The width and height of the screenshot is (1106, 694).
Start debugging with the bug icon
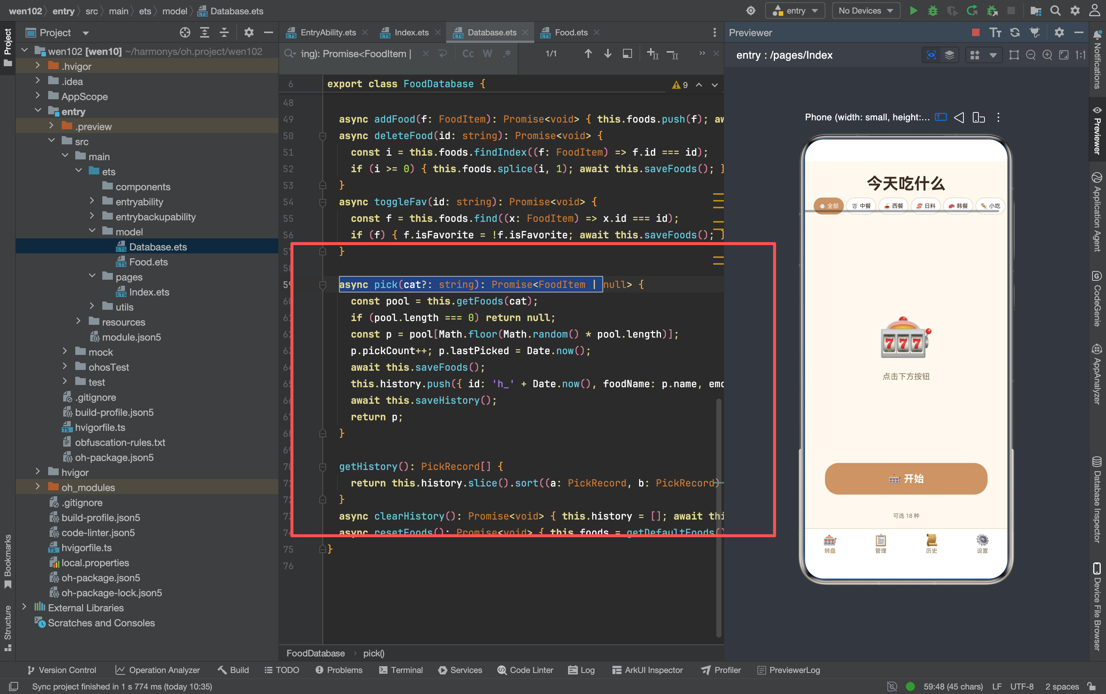(932, 11)
